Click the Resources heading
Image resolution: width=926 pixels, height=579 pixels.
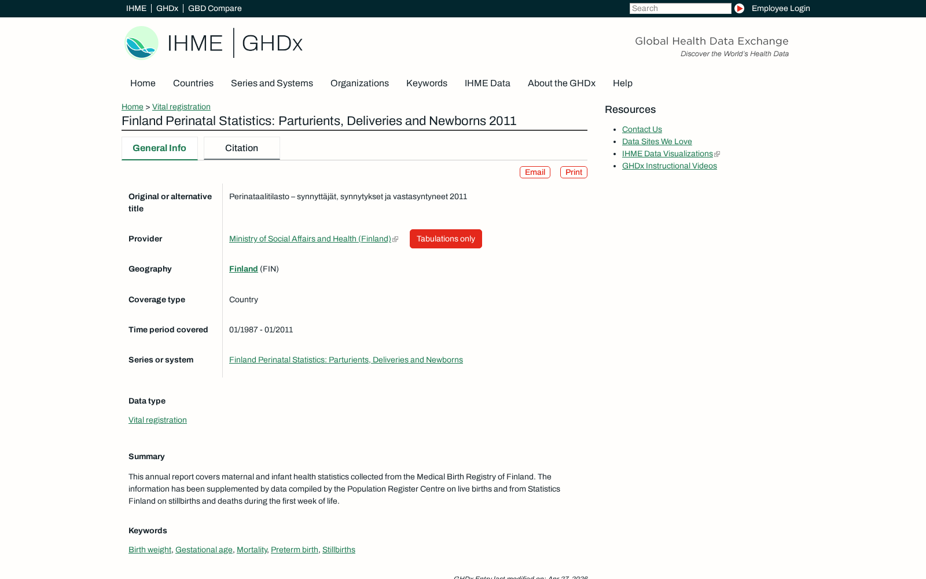(630, 110)
